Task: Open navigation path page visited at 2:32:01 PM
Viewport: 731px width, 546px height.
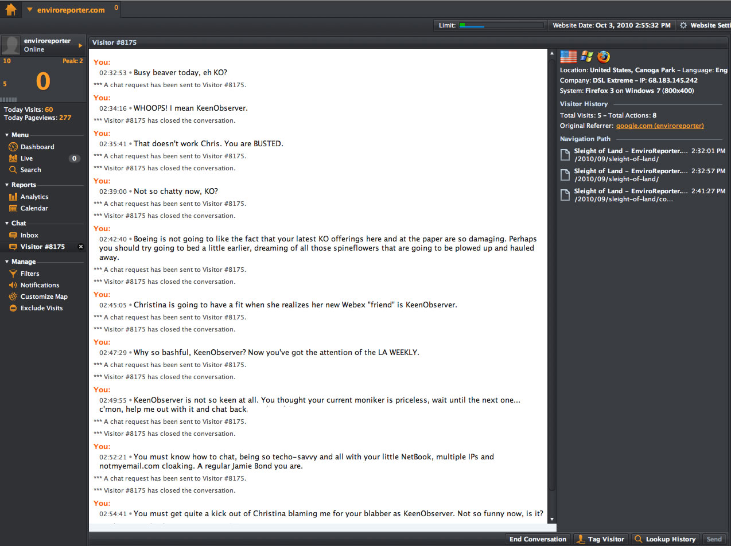Action: [x=643, y=155]
